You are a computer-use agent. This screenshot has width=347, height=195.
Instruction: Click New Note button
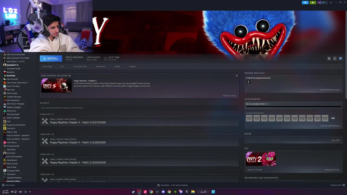pos(335,140)
